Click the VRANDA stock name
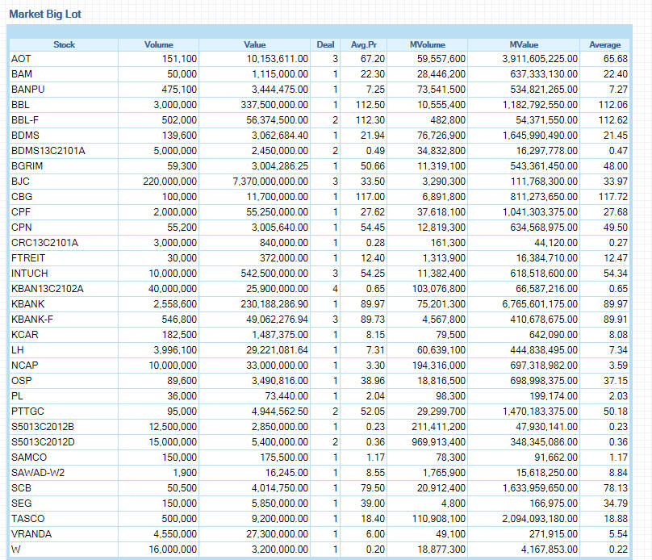 (31, 534)
